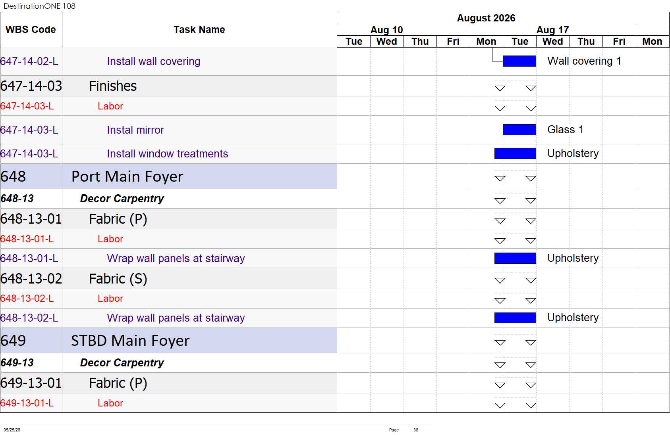
Task: Click the Finishes task name
Action: [113, 86]
